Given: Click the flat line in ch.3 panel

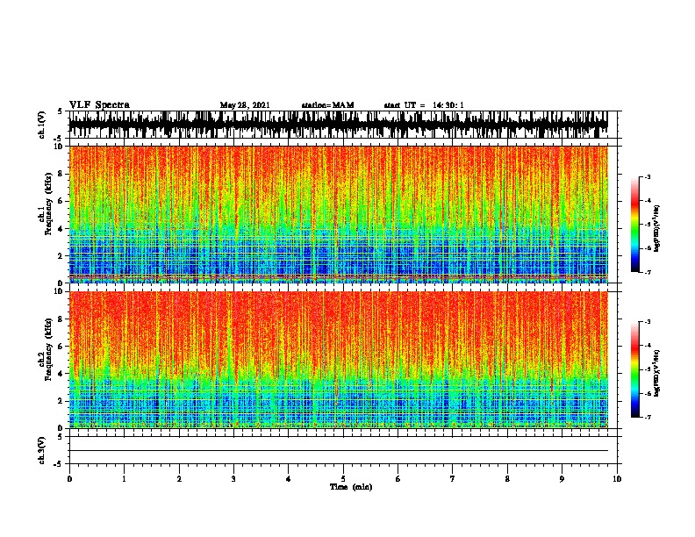Looking at the screenshot, I should pos(339,451).
